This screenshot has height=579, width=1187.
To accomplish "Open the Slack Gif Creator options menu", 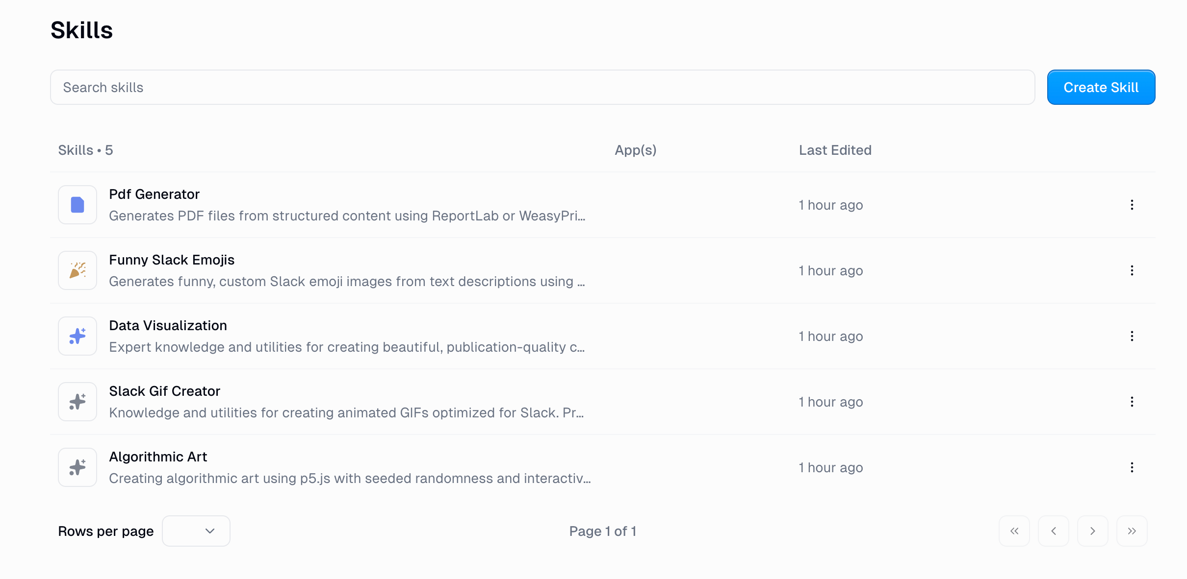I will pos(1132,401).
